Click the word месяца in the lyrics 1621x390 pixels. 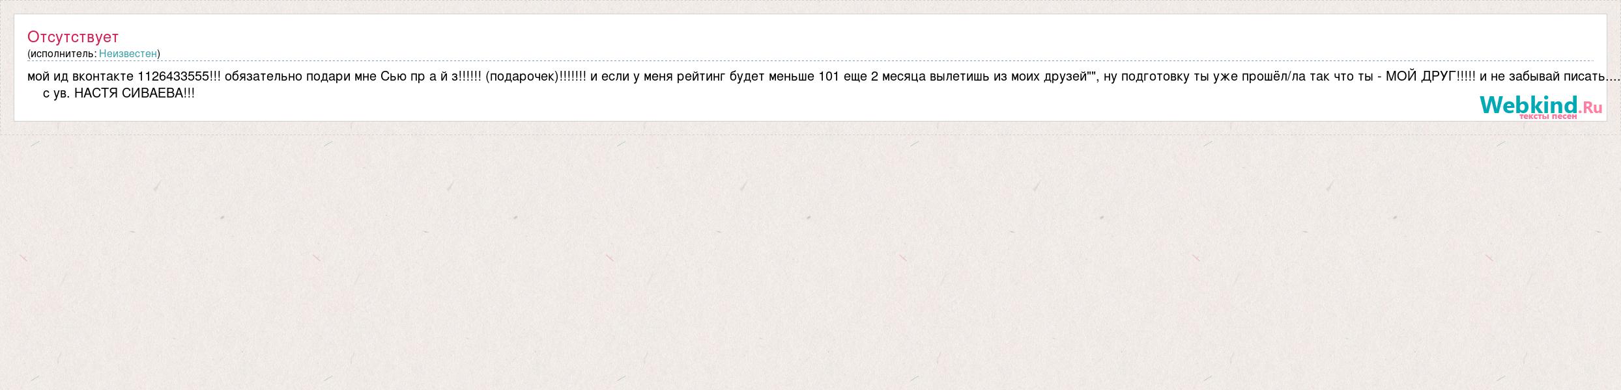click(x=906, y=76)
